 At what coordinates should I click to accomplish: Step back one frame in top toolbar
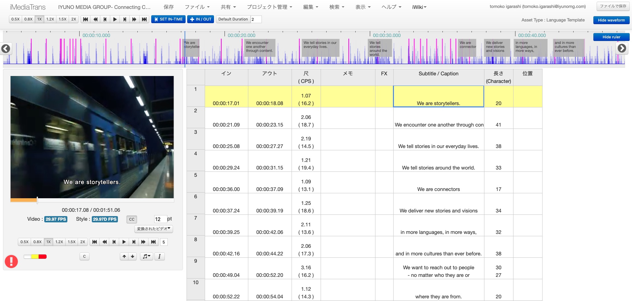pos(105,19)
